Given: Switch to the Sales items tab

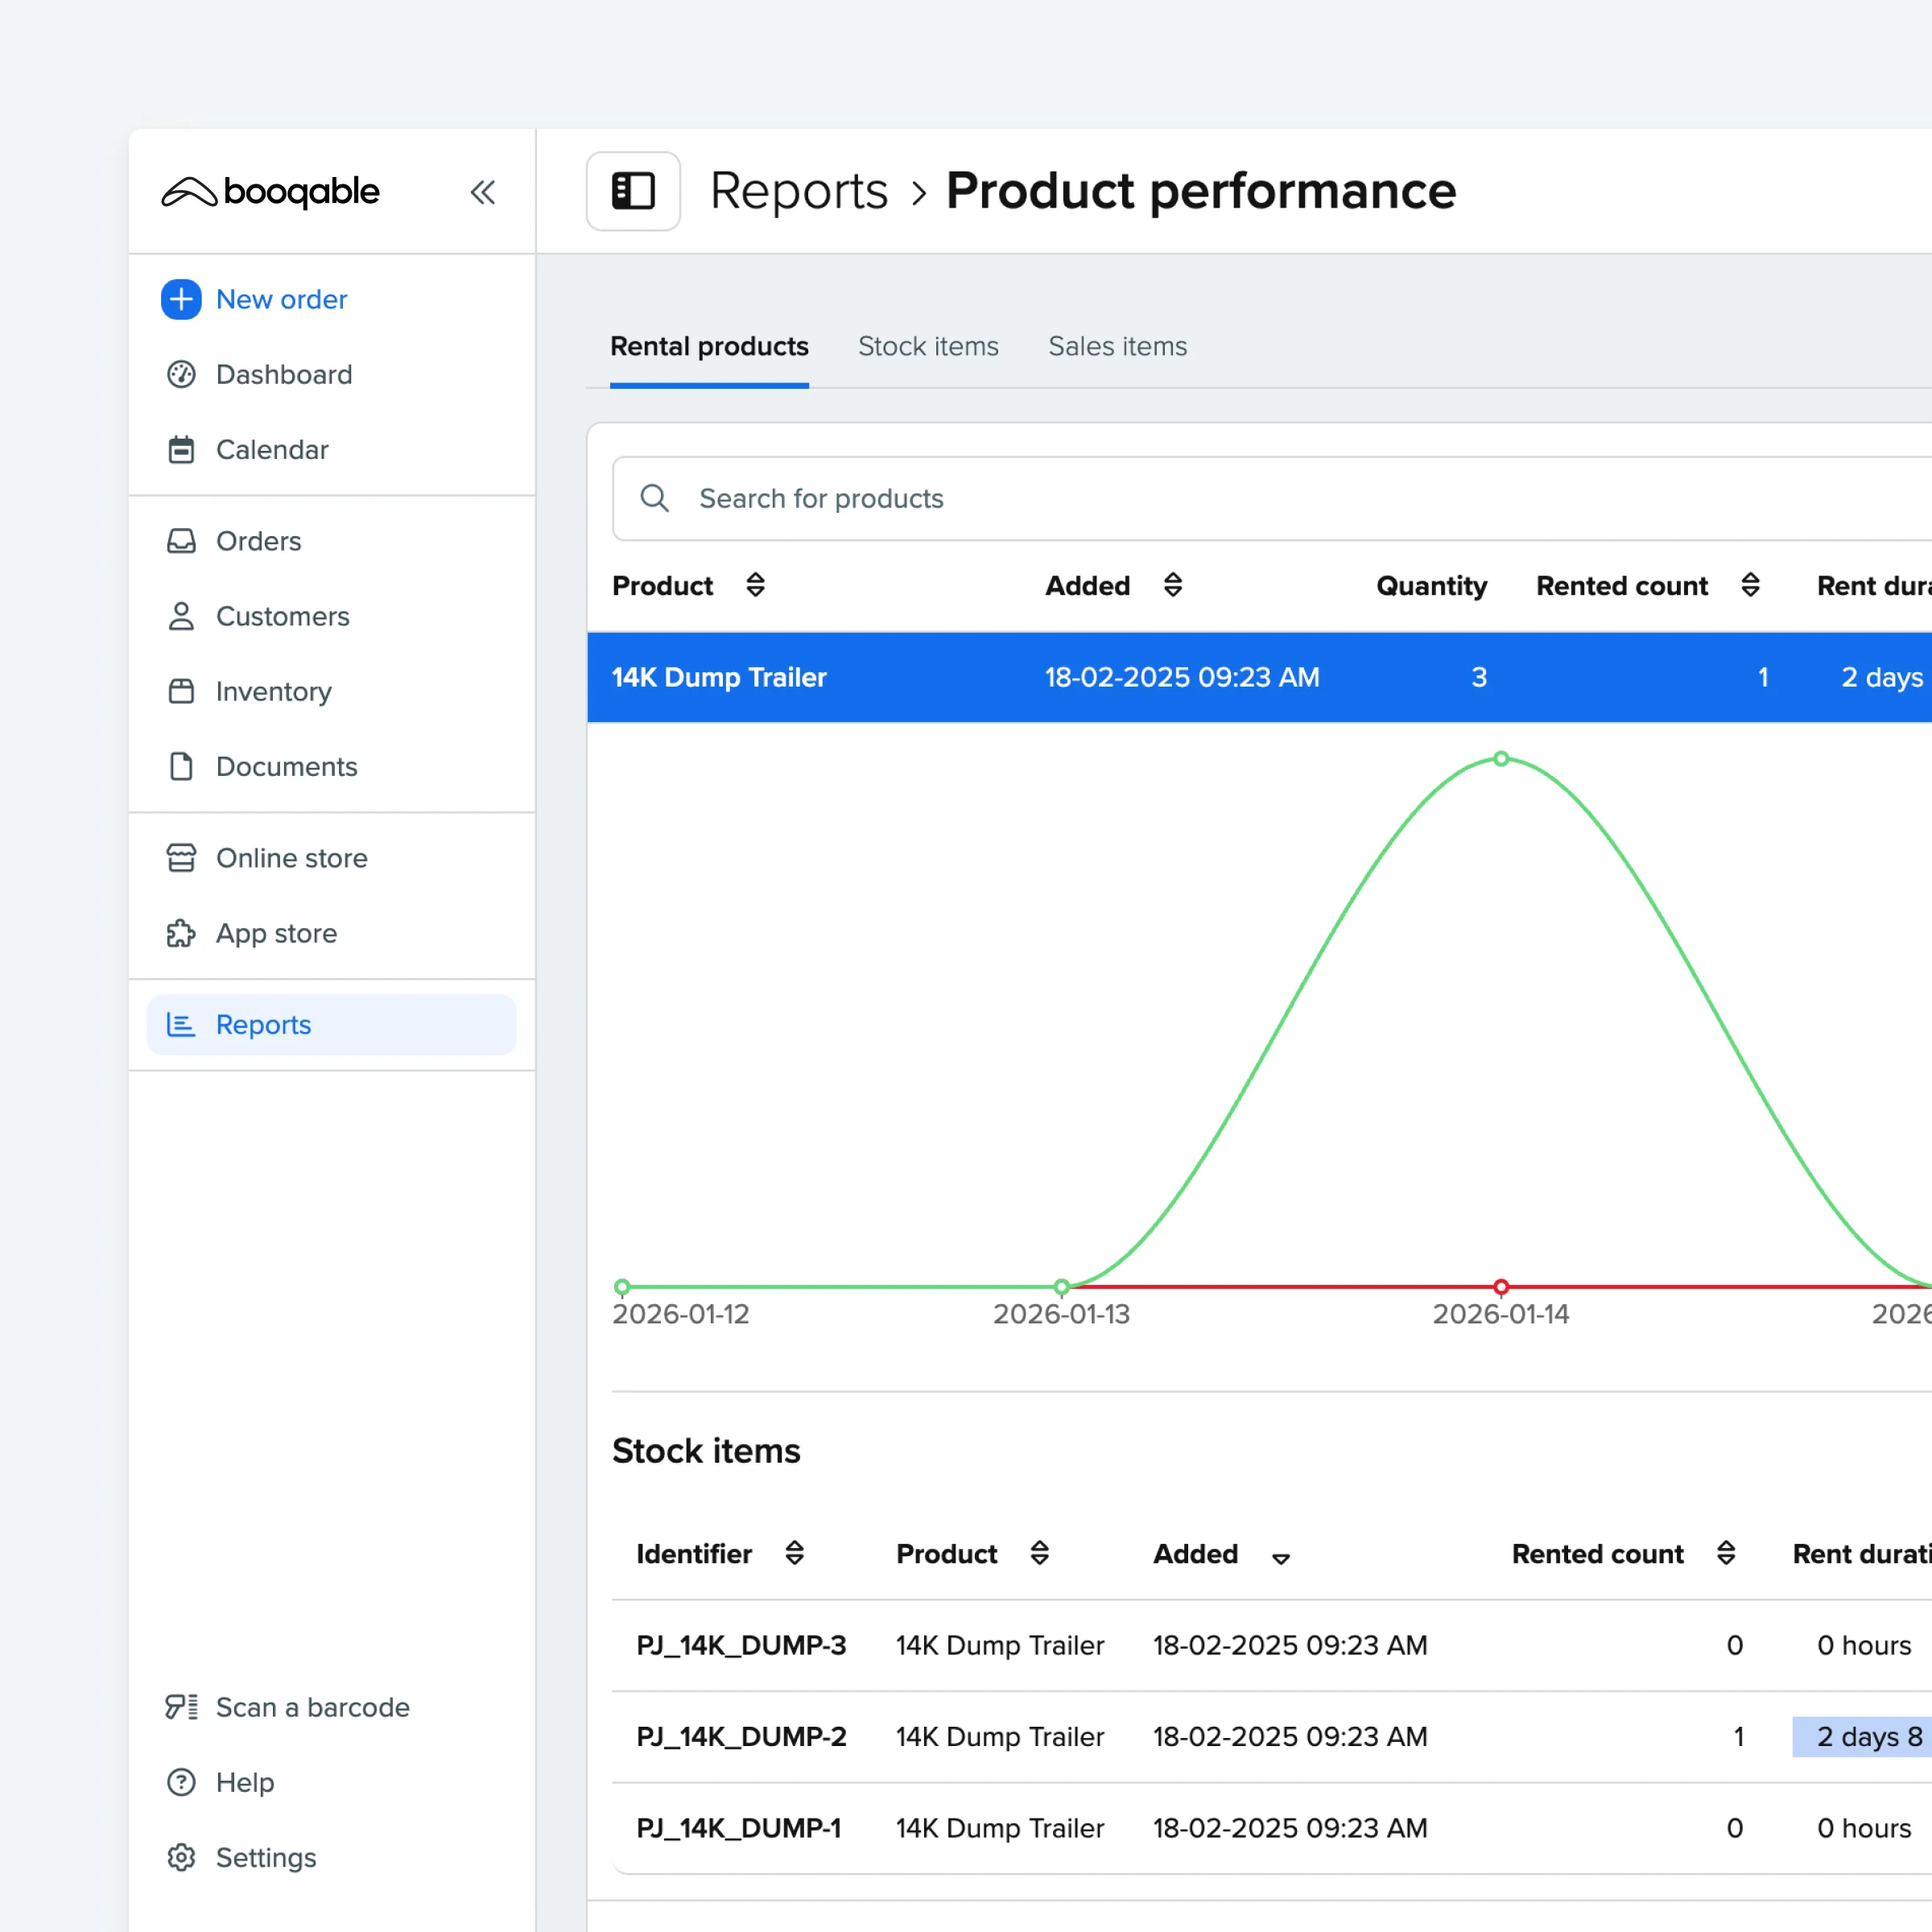Looking at the screenshot, I should pyautogui.click(x=1117, y=346).
